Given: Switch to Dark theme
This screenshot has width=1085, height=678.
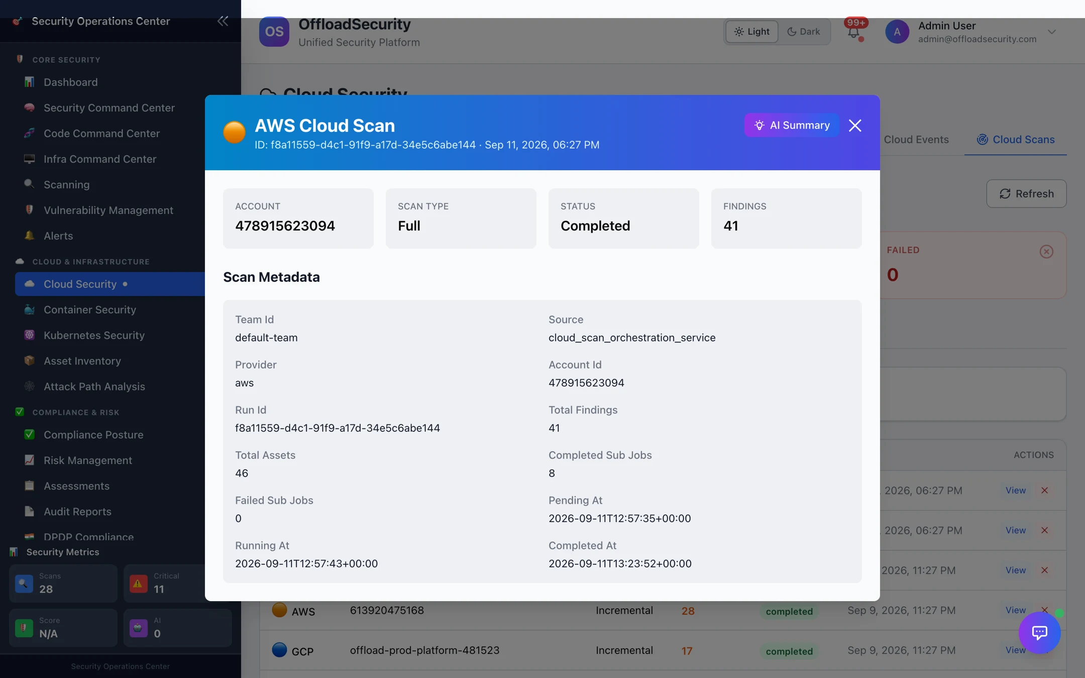Looking at the screenshot, I should point(804,32).
